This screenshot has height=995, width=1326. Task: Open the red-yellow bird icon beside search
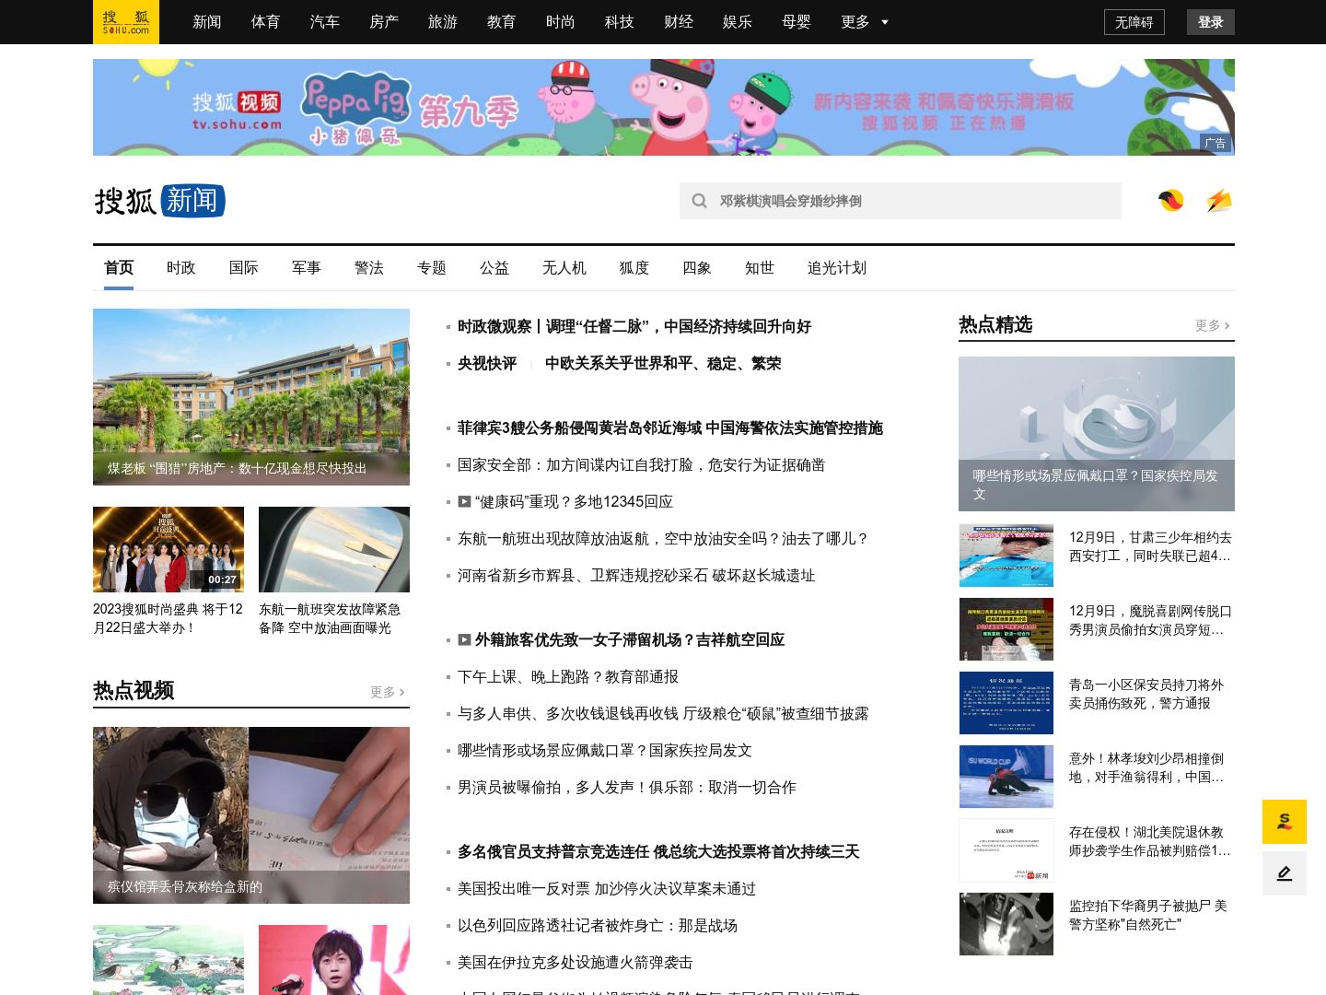(x=1171, y=200)
